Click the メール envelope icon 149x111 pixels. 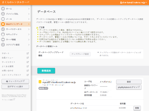[x=3, y=19]
